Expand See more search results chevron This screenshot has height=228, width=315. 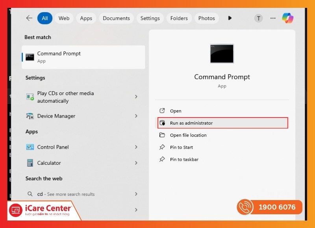(x=135, y=194)
